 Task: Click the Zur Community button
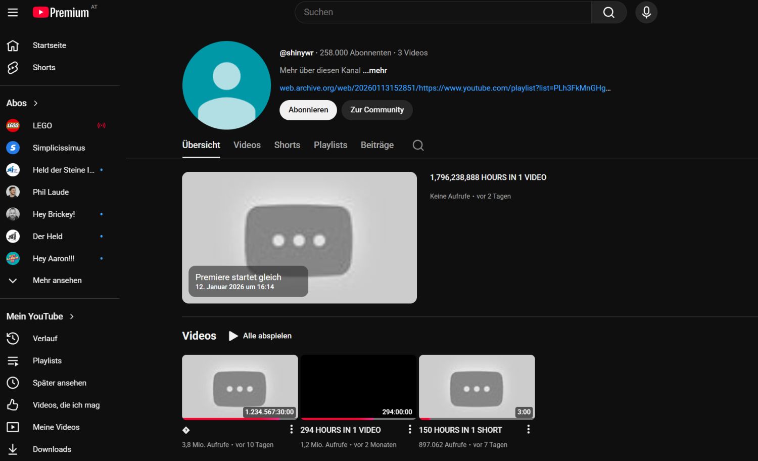pos(377,110)
